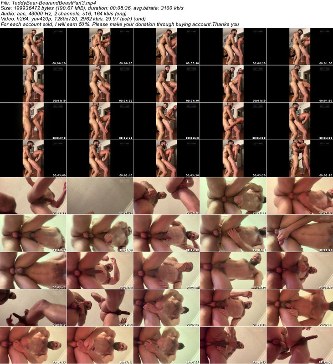This screenshot has width=333, height=364.
Task: Open the thumbnail stamped 00:01:30
Action: pyautogui.click(x=166, y=83)
